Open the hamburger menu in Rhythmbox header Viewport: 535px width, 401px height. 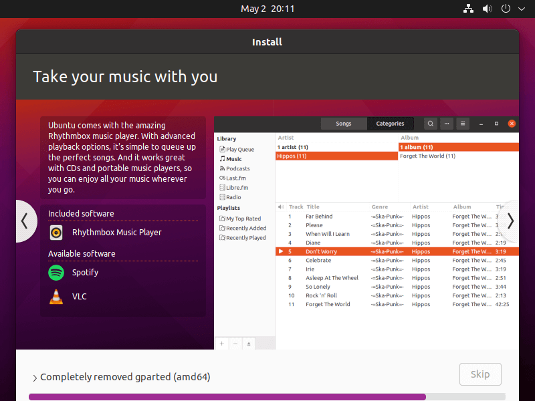pos(463,124)
